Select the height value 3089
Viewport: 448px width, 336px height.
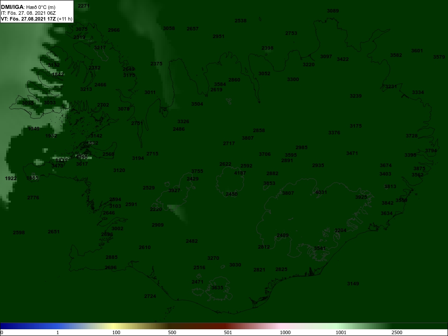coord(333,11)
